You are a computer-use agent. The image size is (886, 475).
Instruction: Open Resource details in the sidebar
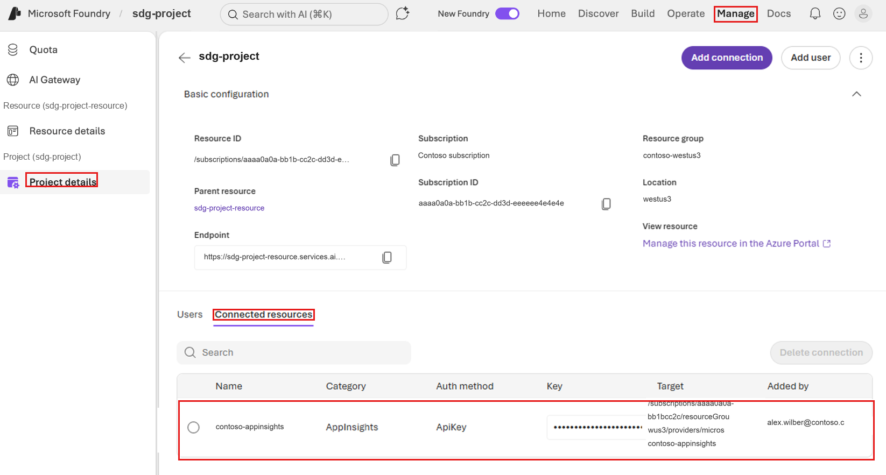coord(67,131)
